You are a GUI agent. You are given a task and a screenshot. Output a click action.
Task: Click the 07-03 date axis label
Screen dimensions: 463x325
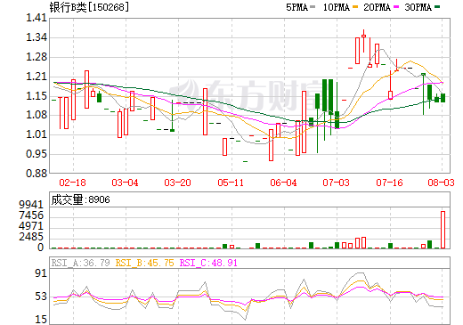point(336,183)
